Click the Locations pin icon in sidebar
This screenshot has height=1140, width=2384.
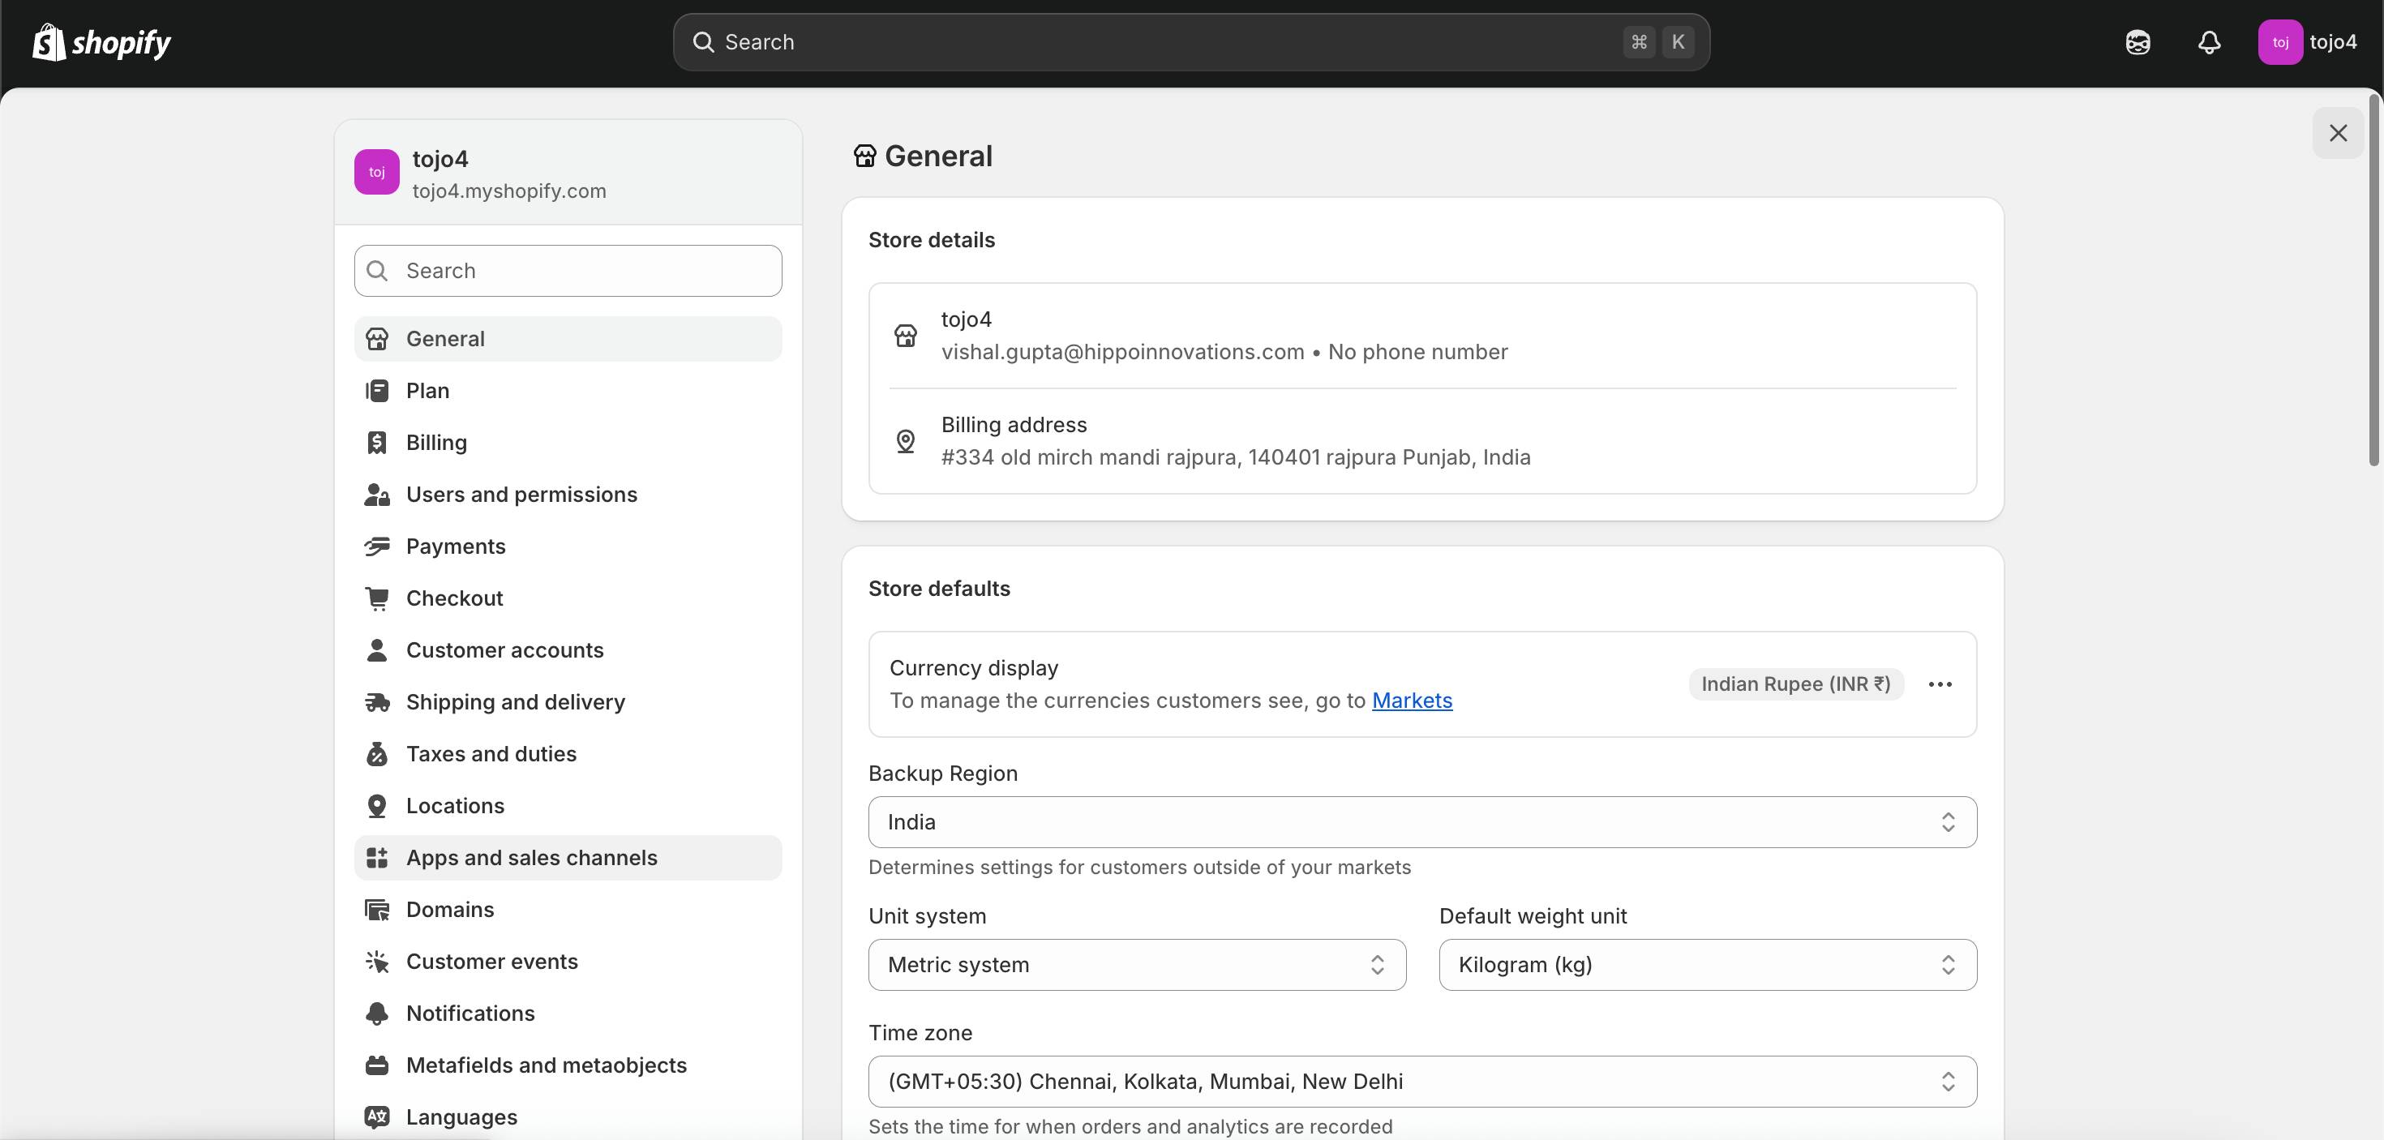click(x=377, y=806)
